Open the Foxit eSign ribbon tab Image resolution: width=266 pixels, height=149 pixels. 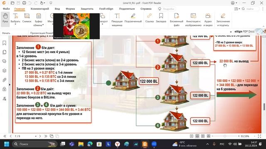(x=106, y=9)
